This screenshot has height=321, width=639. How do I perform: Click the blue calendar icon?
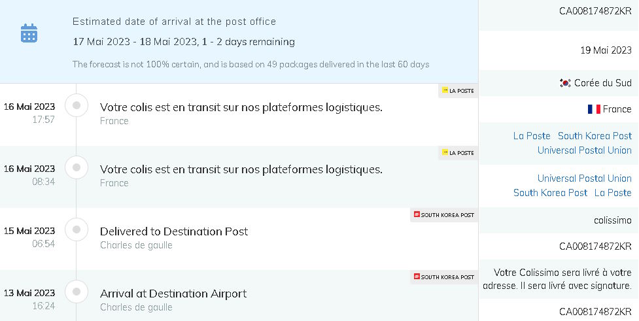click(x=29, y=33)
